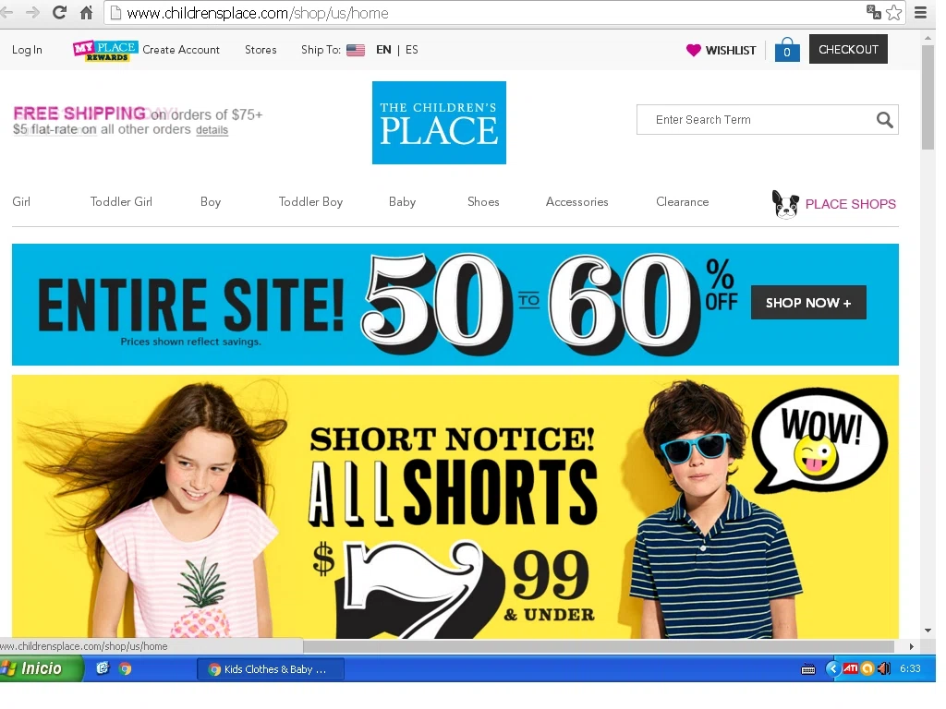Open the Accessories category
This screenshot has height=709, width=946.
pos(576,202)
